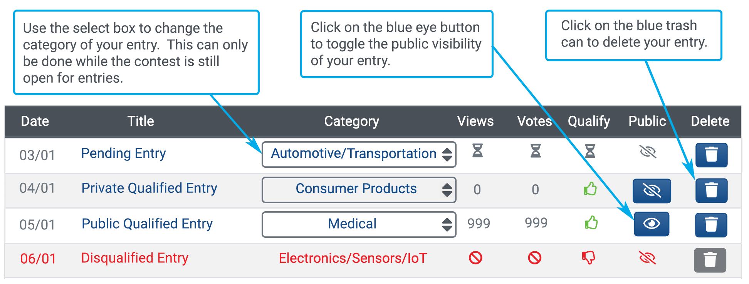749x284 pixels.
Task: Click the crossed-eye icon on Pending Entry
Action: (x=648, y=152)
